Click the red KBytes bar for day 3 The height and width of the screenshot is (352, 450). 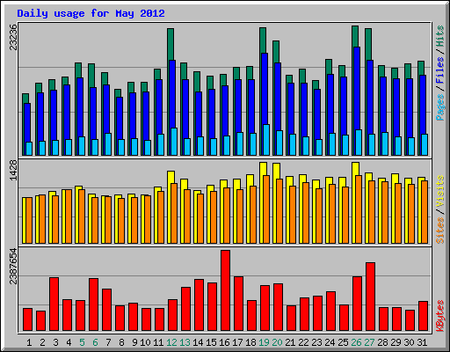coord(54,304)
